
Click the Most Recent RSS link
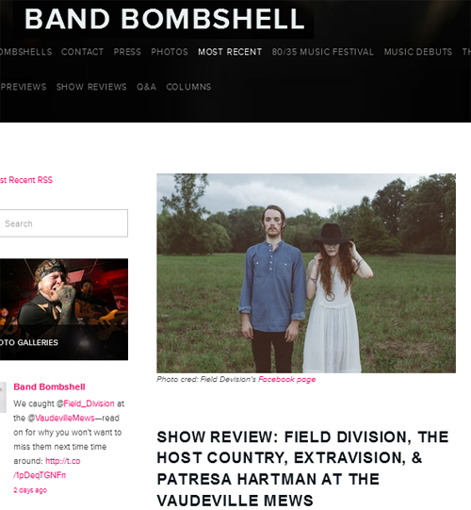click(26, 180)
